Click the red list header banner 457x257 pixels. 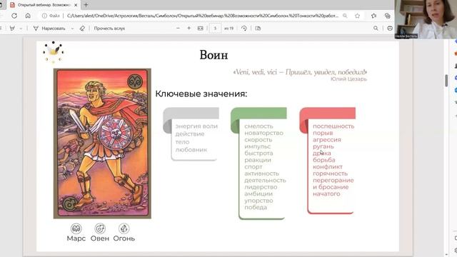[328, 113]
